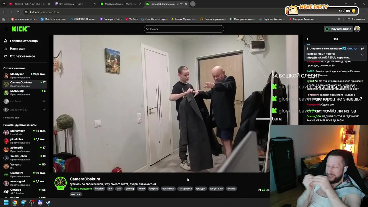Open Telegram from the taskbar
Image resolution: width=368 pixels, height=207 pixels.
tap(23, 202)
